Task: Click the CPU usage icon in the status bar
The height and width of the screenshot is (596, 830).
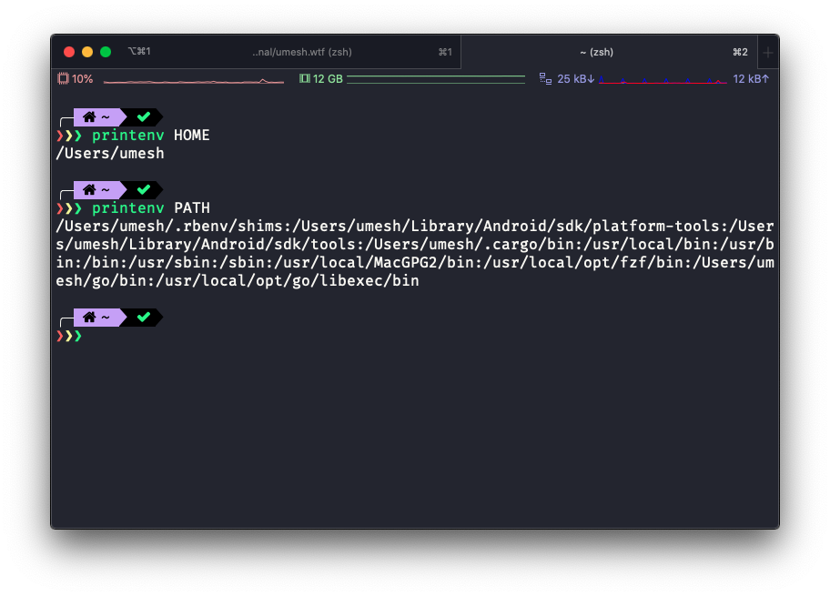Action: coord(62,79)
